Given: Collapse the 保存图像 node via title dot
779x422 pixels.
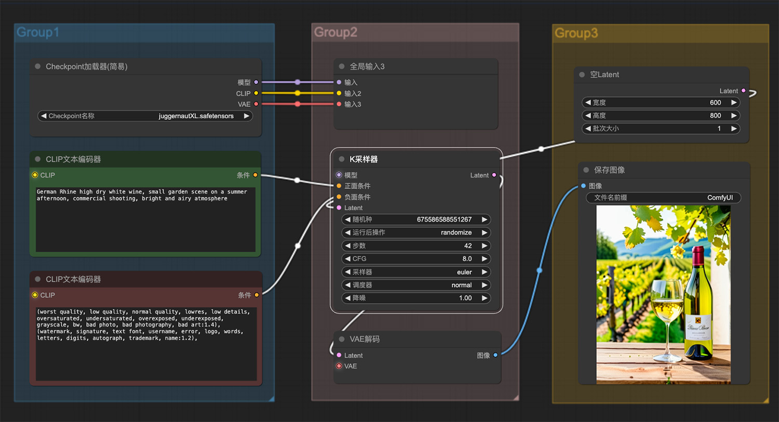Looking at the screenshot, I should pos(586,170).
